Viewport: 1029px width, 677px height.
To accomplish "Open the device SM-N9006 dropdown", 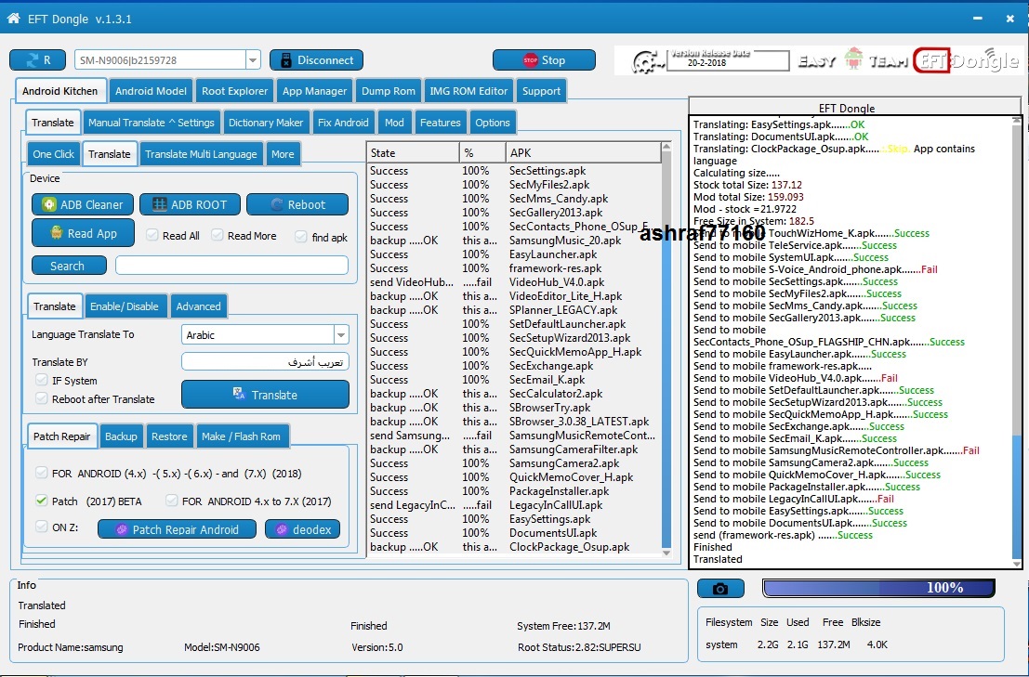I will pos(253,60).
